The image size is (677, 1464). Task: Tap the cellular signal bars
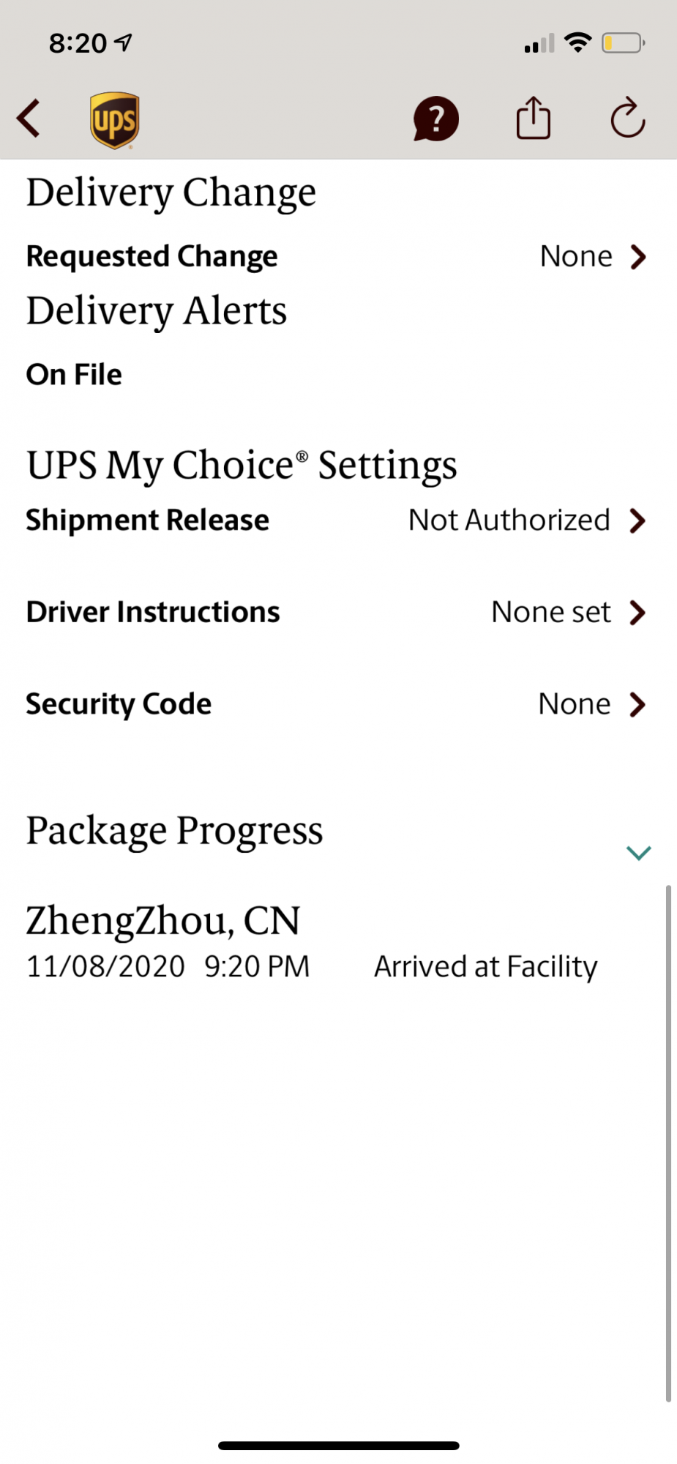coord(539,44)
